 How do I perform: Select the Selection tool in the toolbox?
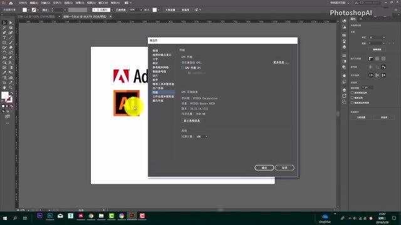click(4, 22)
